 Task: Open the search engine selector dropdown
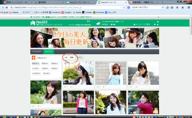pyautogui.click(x=129, y=8)
